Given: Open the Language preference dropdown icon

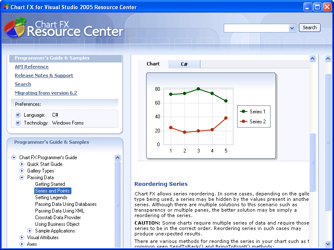Looking at the screenshot, I should (18, 115).
